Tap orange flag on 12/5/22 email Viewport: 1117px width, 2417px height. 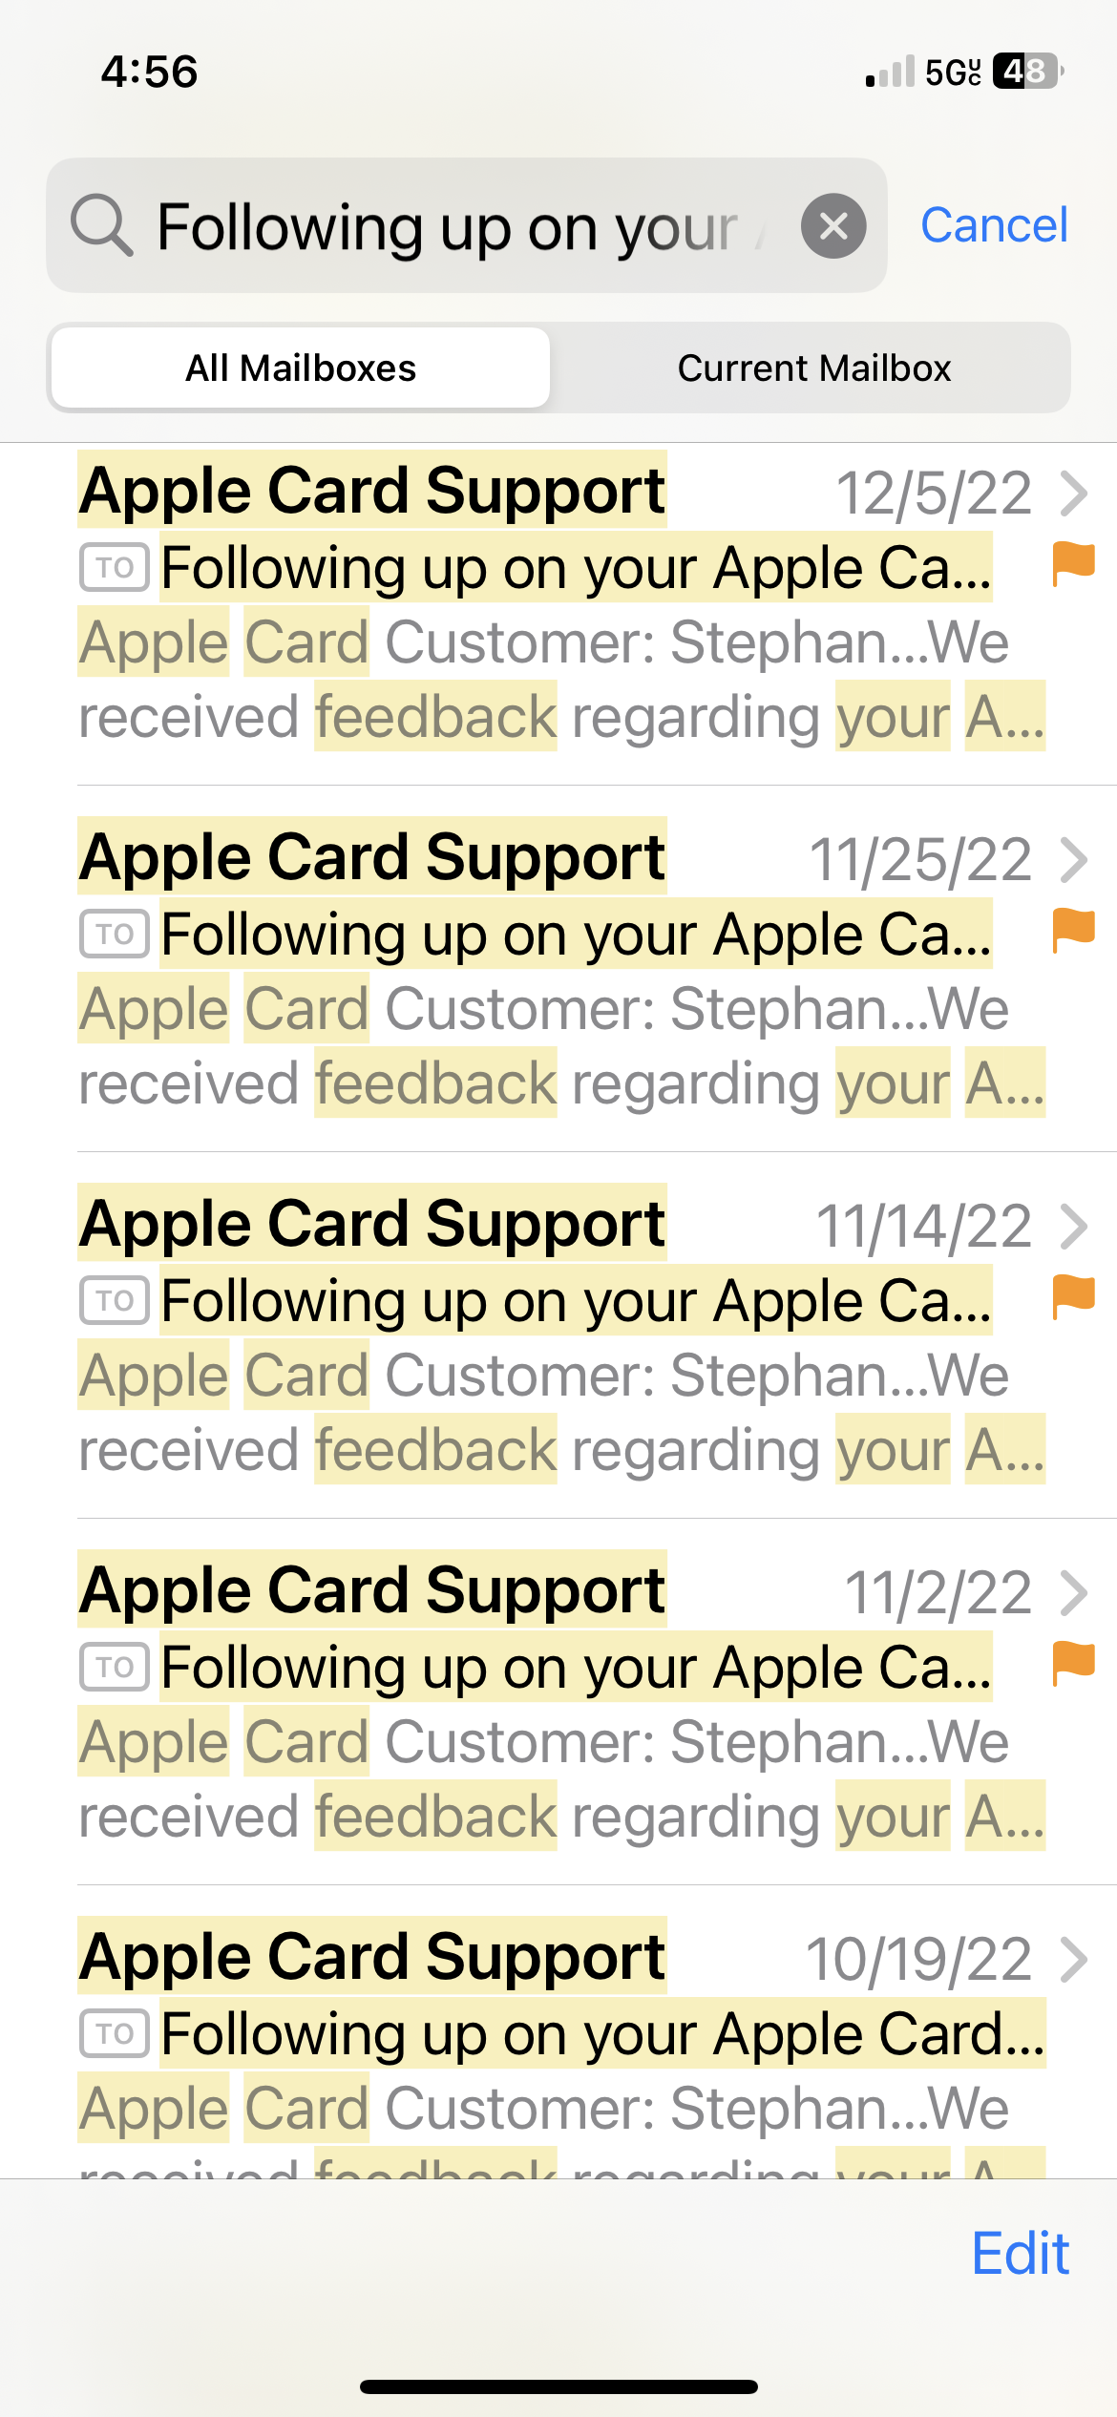click(x=1073, y=563)
